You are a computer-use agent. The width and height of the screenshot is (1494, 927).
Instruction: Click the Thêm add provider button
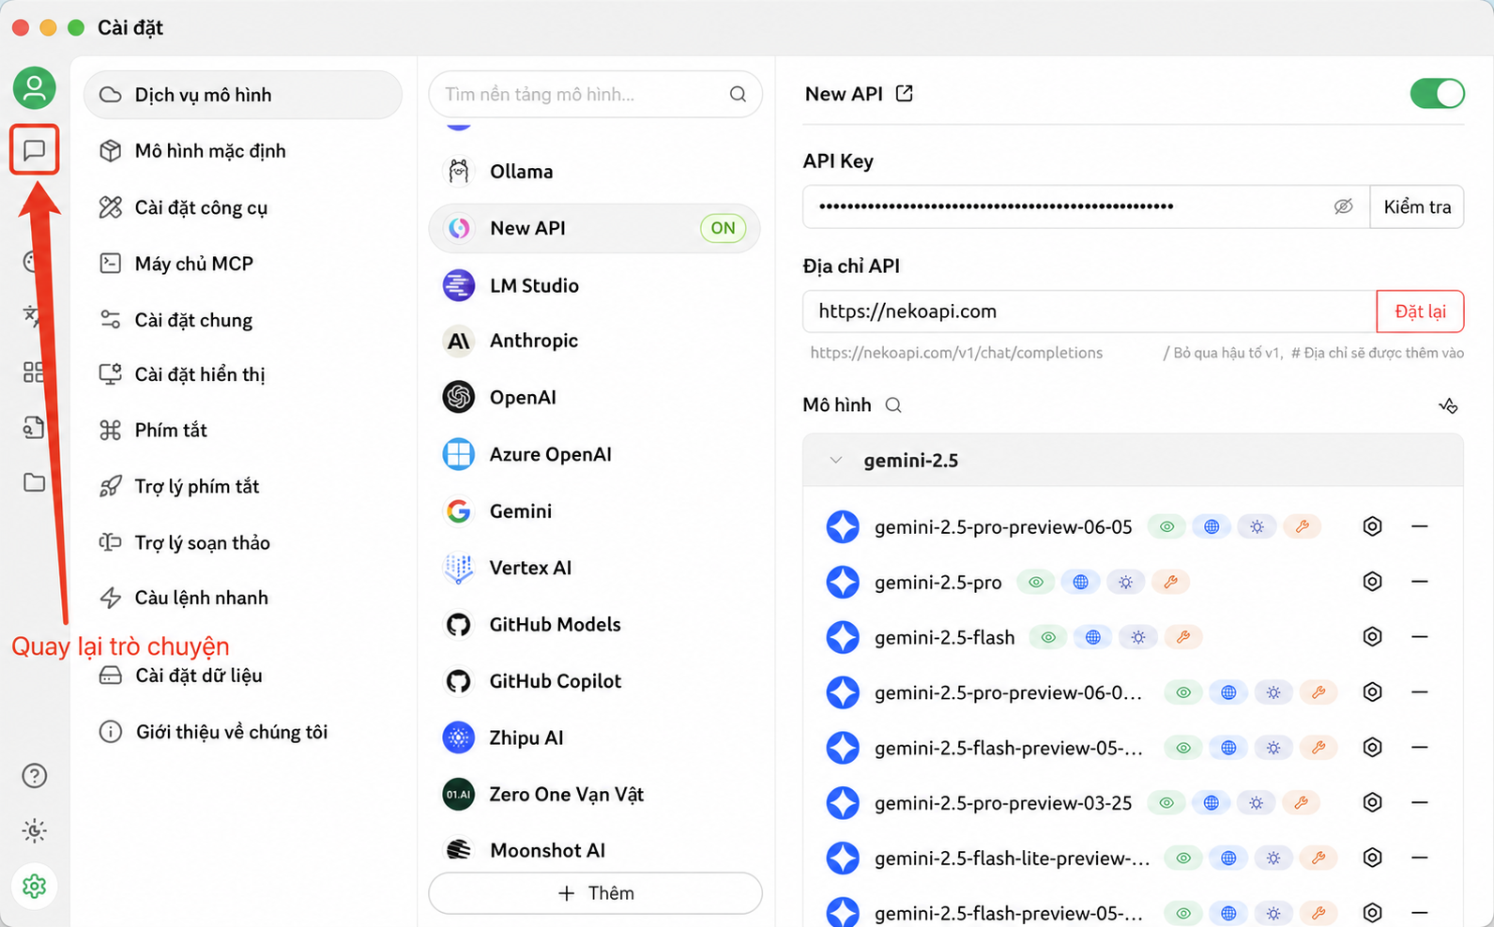[x=595, y=893]
